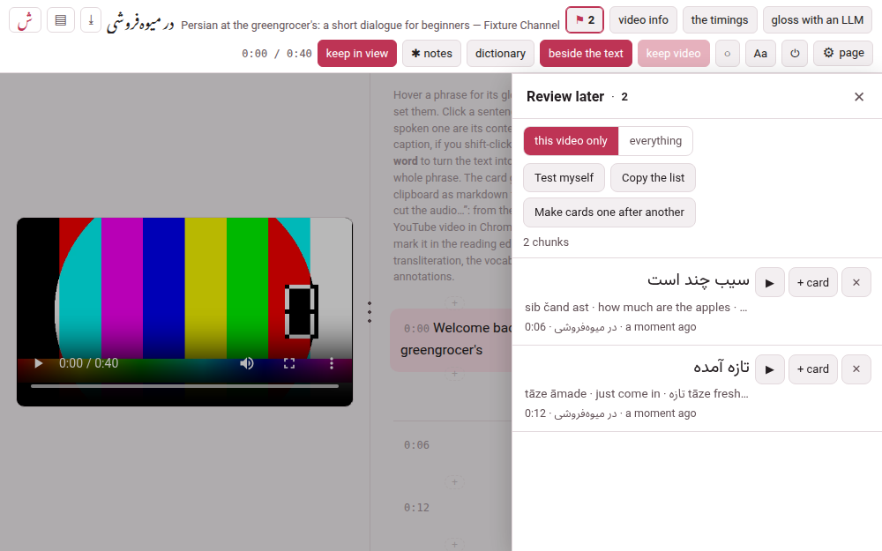
Task: Click the video title در میوه‌فروشی heading
Action: (140, 23)
